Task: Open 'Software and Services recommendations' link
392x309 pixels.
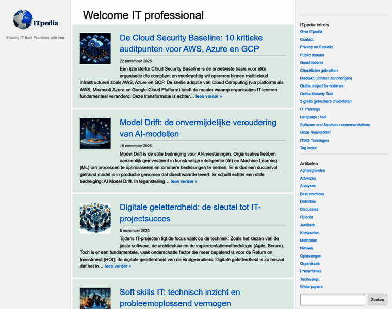Action: [335, 125]
